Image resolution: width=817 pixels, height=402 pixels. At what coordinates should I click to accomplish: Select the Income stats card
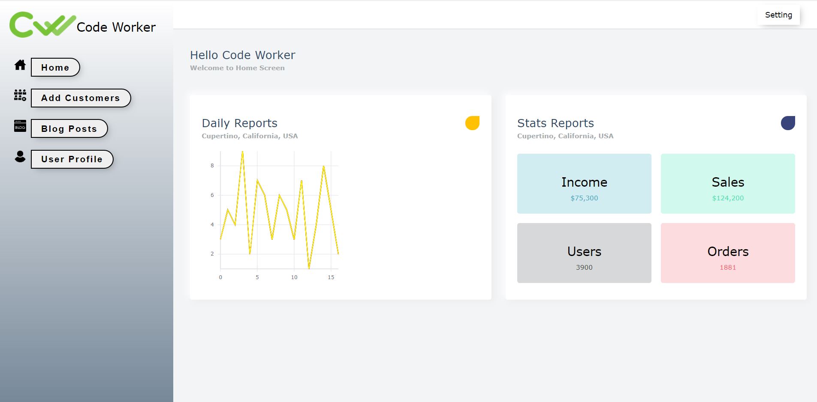584,184
